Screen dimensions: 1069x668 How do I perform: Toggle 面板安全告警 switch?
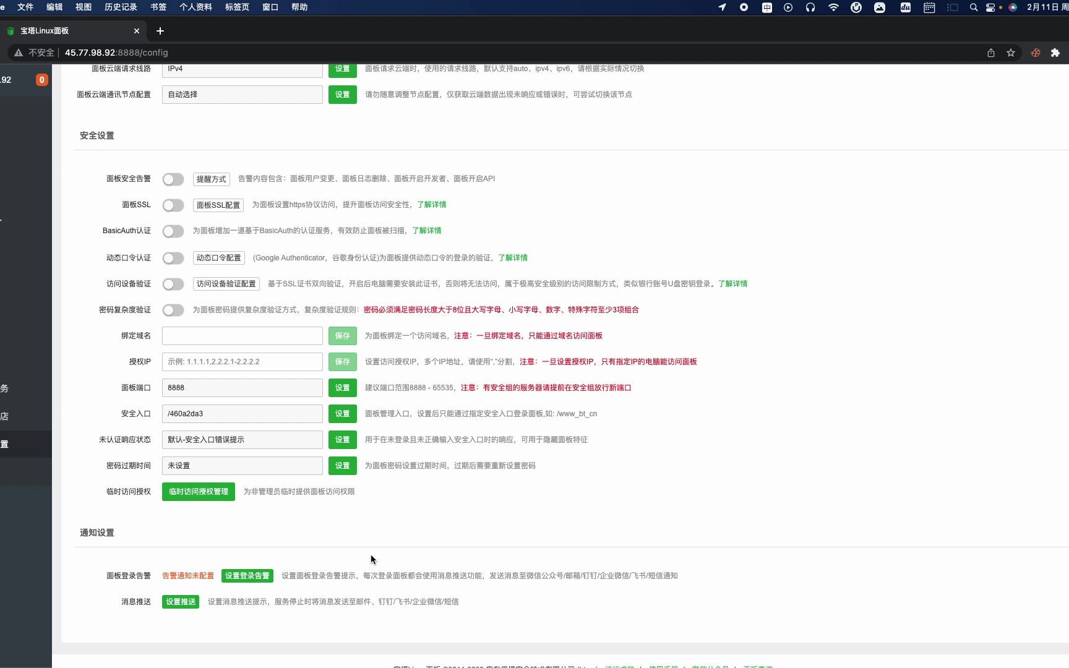[x=173, y=179]
